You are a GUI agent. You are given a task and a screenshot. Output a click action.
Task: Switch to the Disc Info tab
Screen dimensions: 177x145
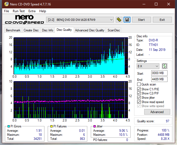pyautogui.click(x=47, y=30)
